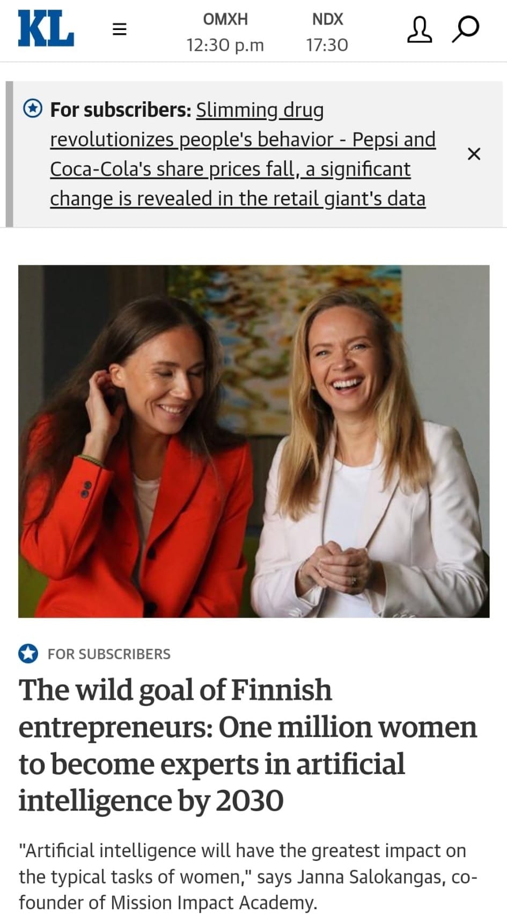
Task: Open the Slimming drug article link
Action: 243,154
